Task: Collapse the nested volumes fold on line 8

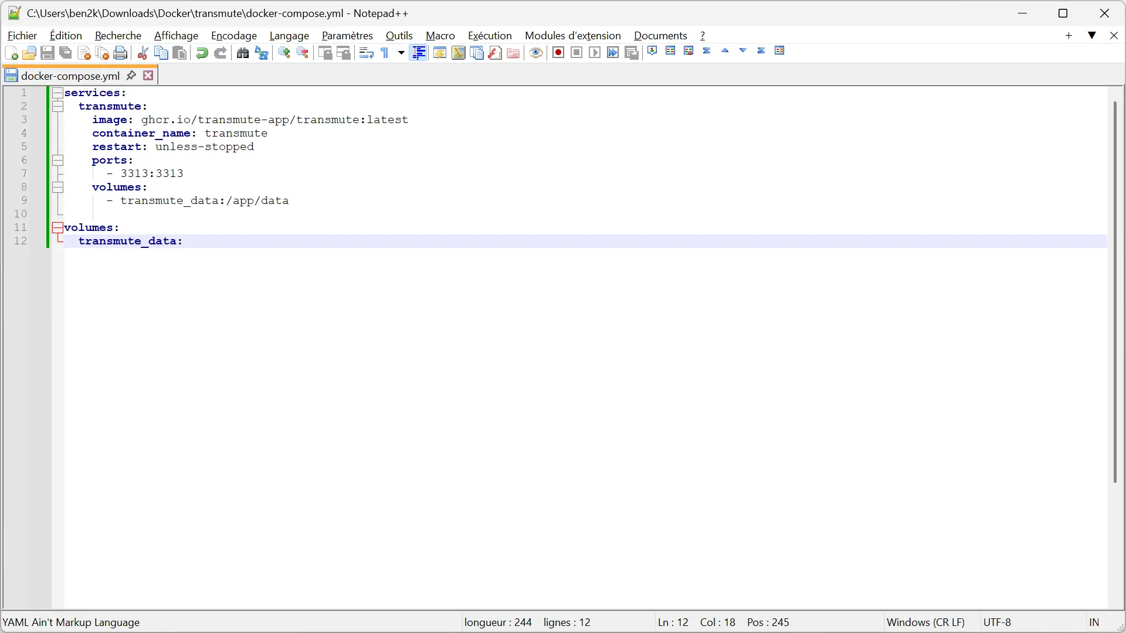Action: pos(57,187)
